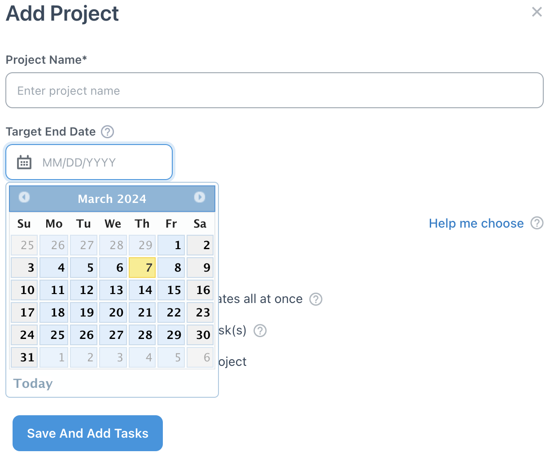The width and height of the screenshot is (550, 457).
Task: Click help icon beside 'all at once' text
Action: 316,299
